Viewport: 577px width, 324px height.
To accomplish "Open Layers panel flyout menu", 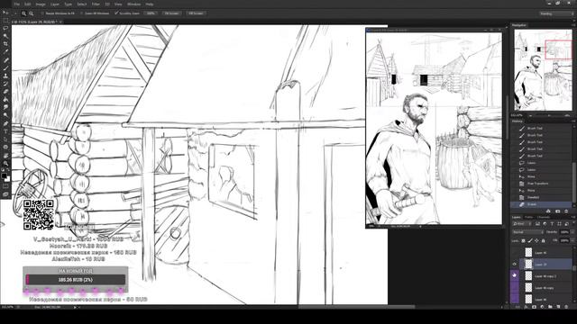I will pyautogui.click(x=573, y=217).
